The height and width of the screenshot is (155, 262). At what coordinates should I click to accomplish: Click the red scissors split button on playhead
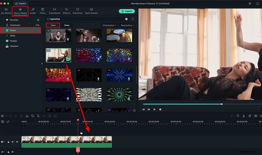pos(78,150)
